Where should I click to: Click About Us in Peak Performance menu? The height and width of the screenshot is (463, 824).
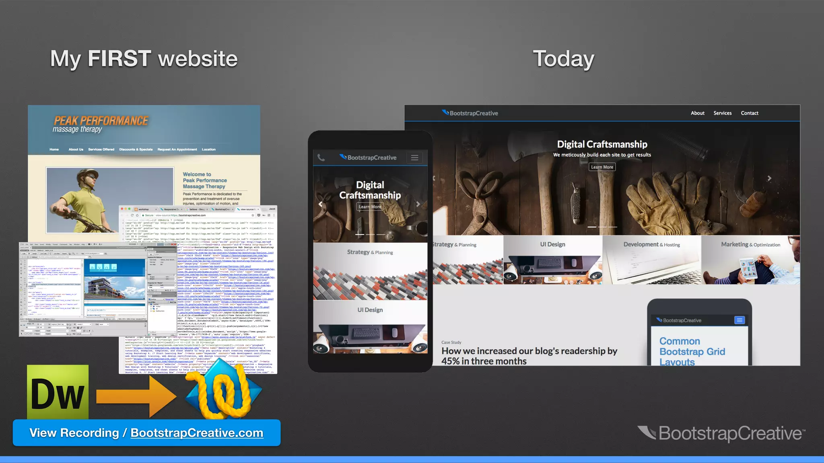click(x=76, y=150)
